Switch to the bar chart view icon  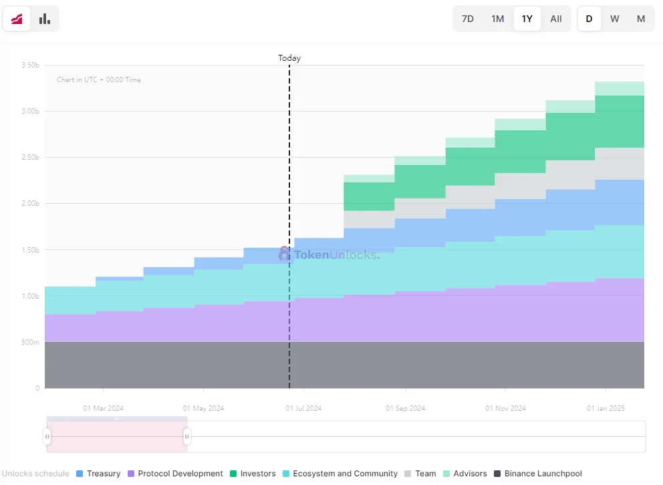coord(45,19)
